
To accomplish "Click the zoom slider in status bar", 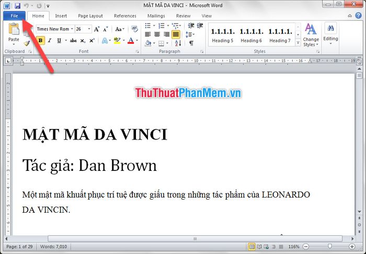I will [x=329, y=246].
